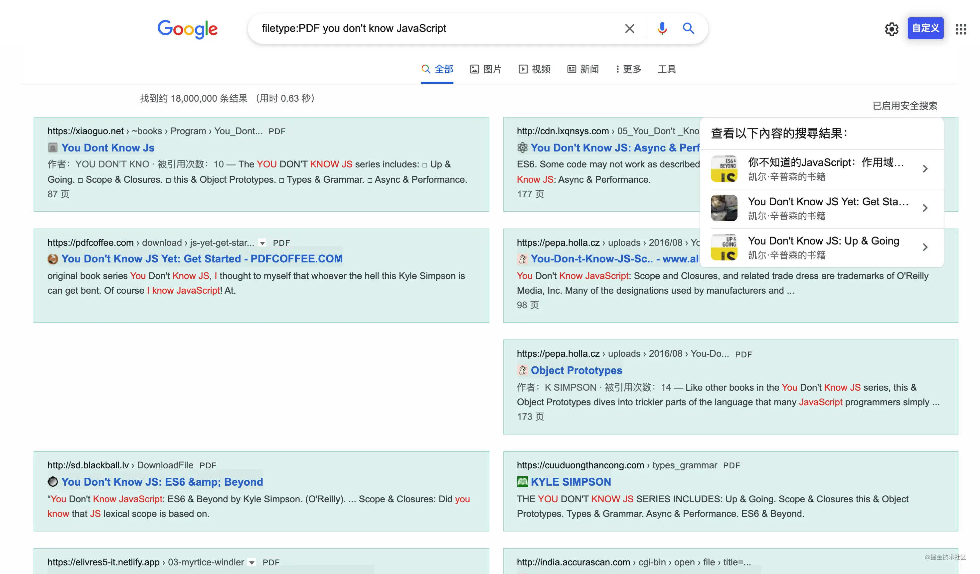The height and width of the screenshot is (574, 980).
Task: Click favicon of cdn.lxqnsys.com result
Action: click(x=522, y=147)
